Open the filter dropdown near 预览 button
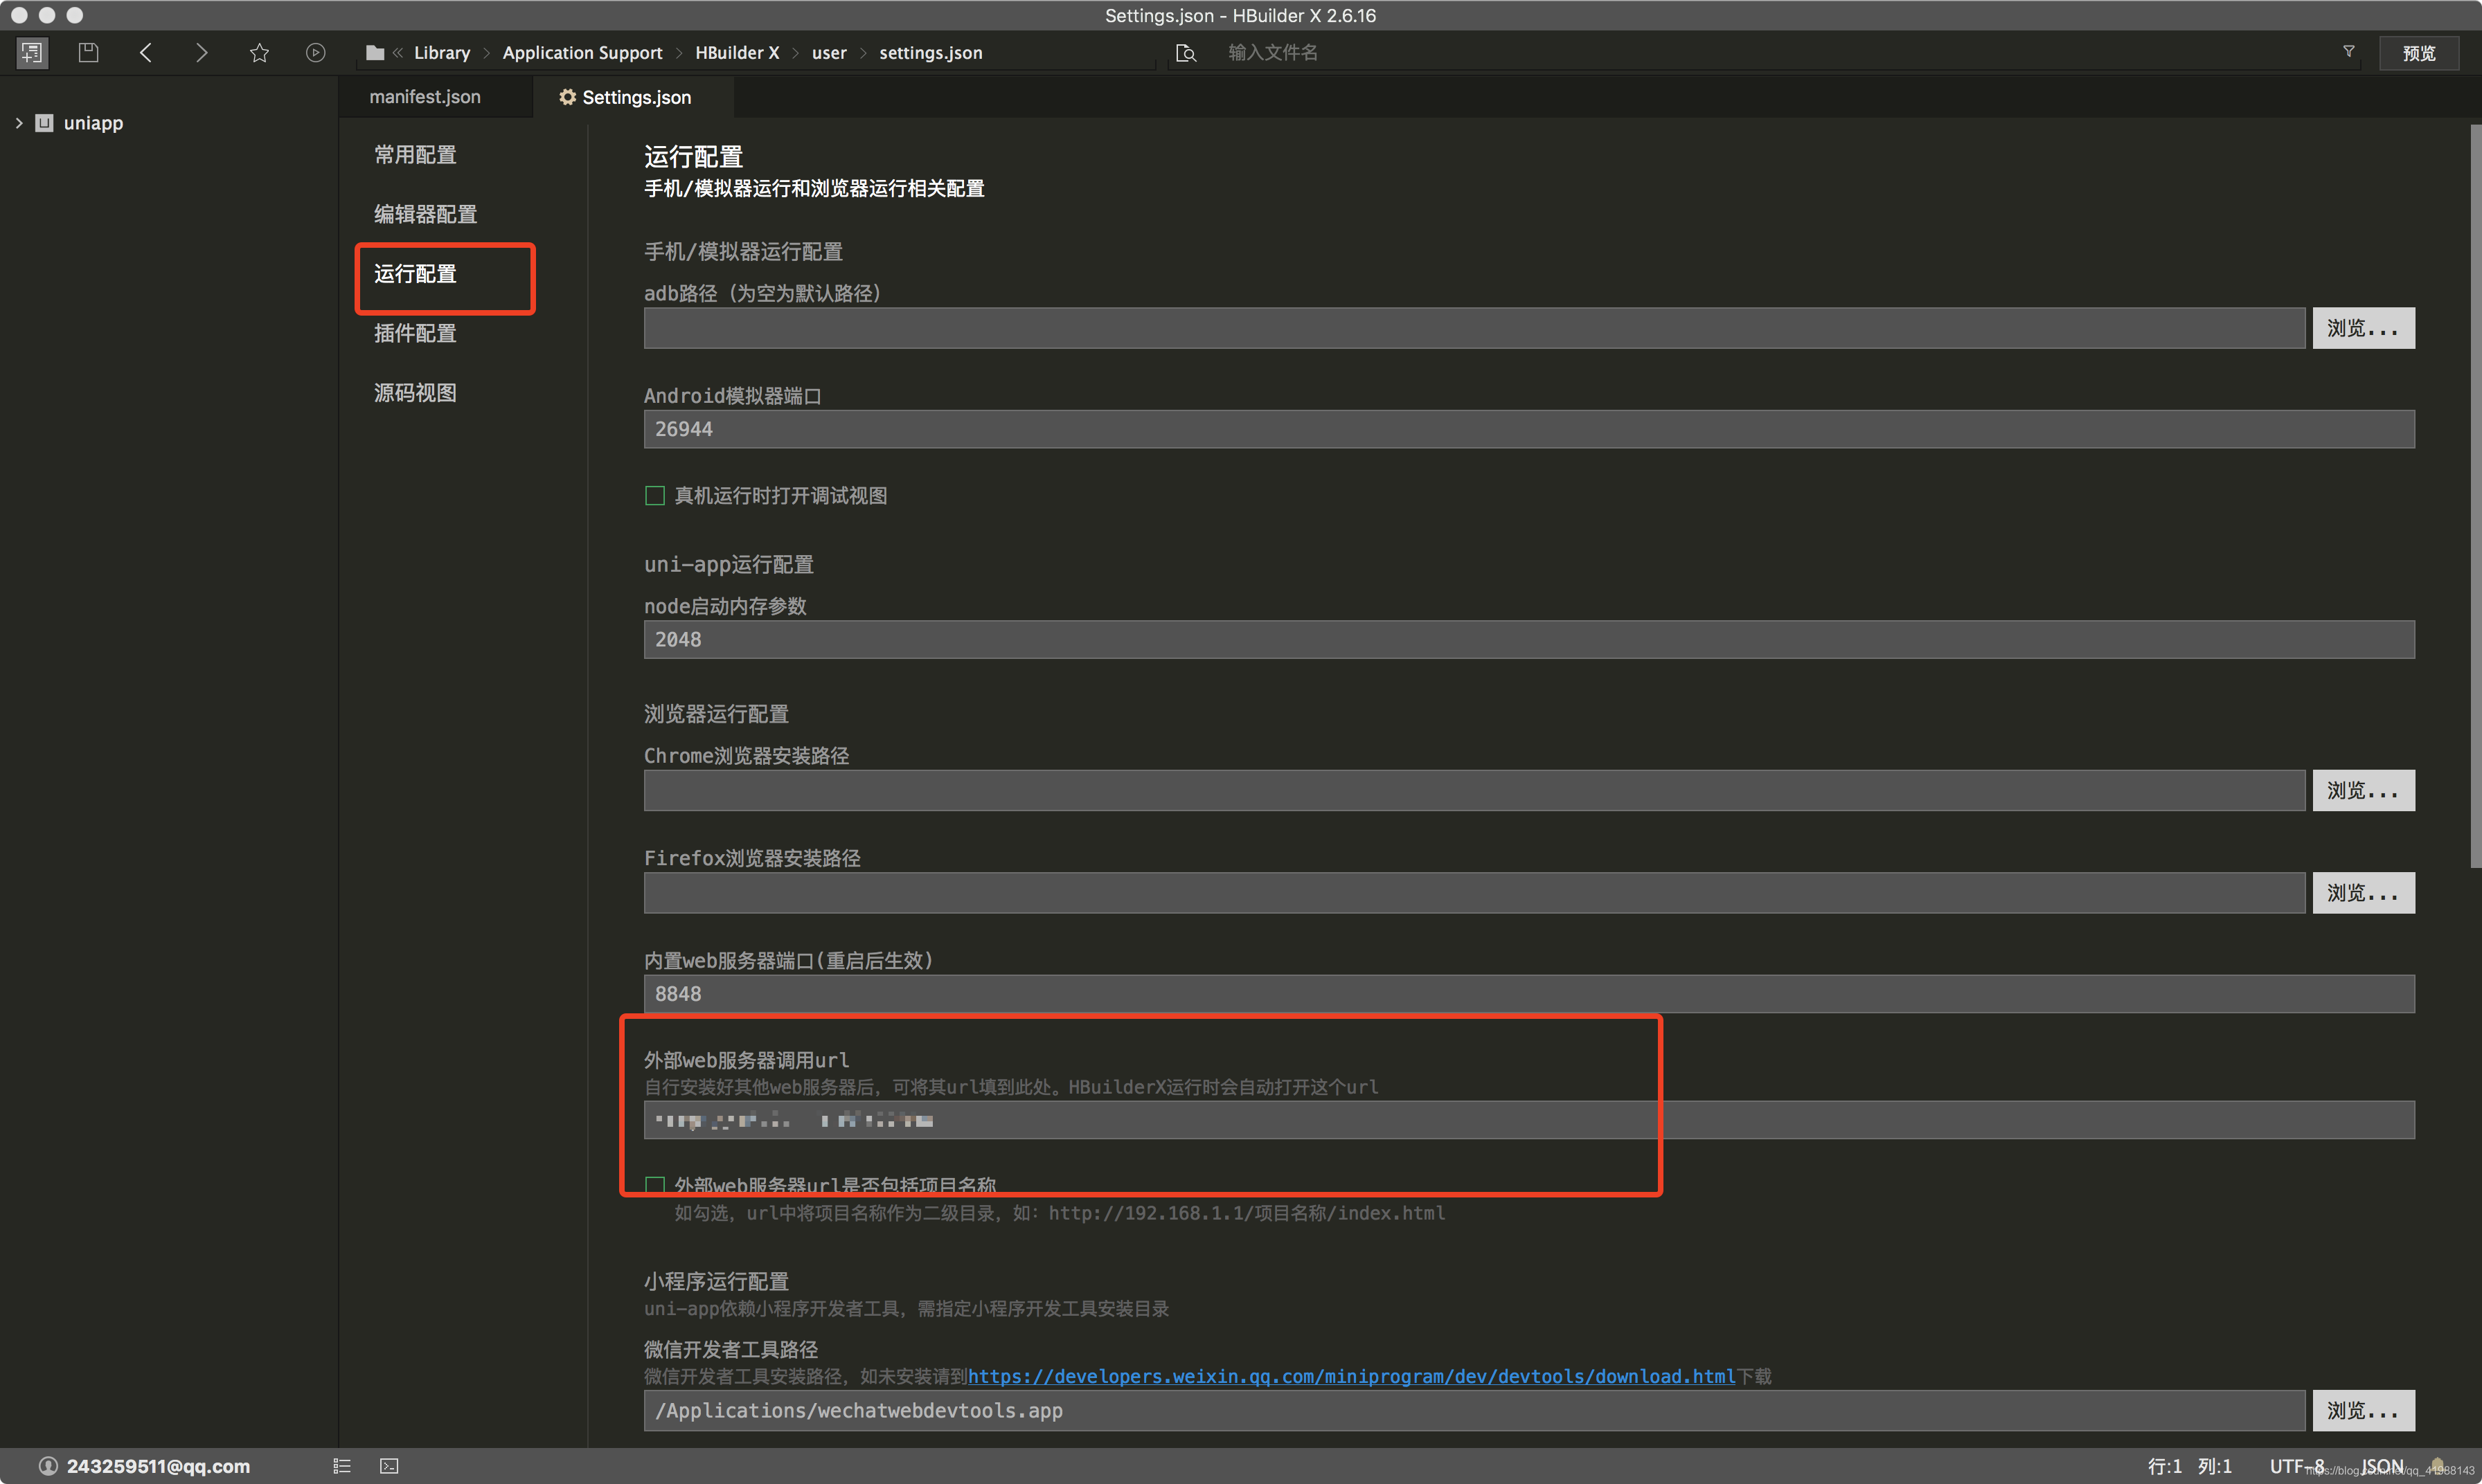The image size is (2482, 1484). [x=2348, y=52]
